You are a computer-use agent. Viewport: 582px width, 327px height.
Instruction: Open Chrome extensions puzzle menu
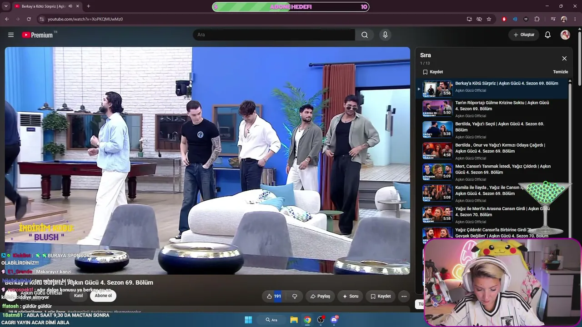tap(537, 19)
